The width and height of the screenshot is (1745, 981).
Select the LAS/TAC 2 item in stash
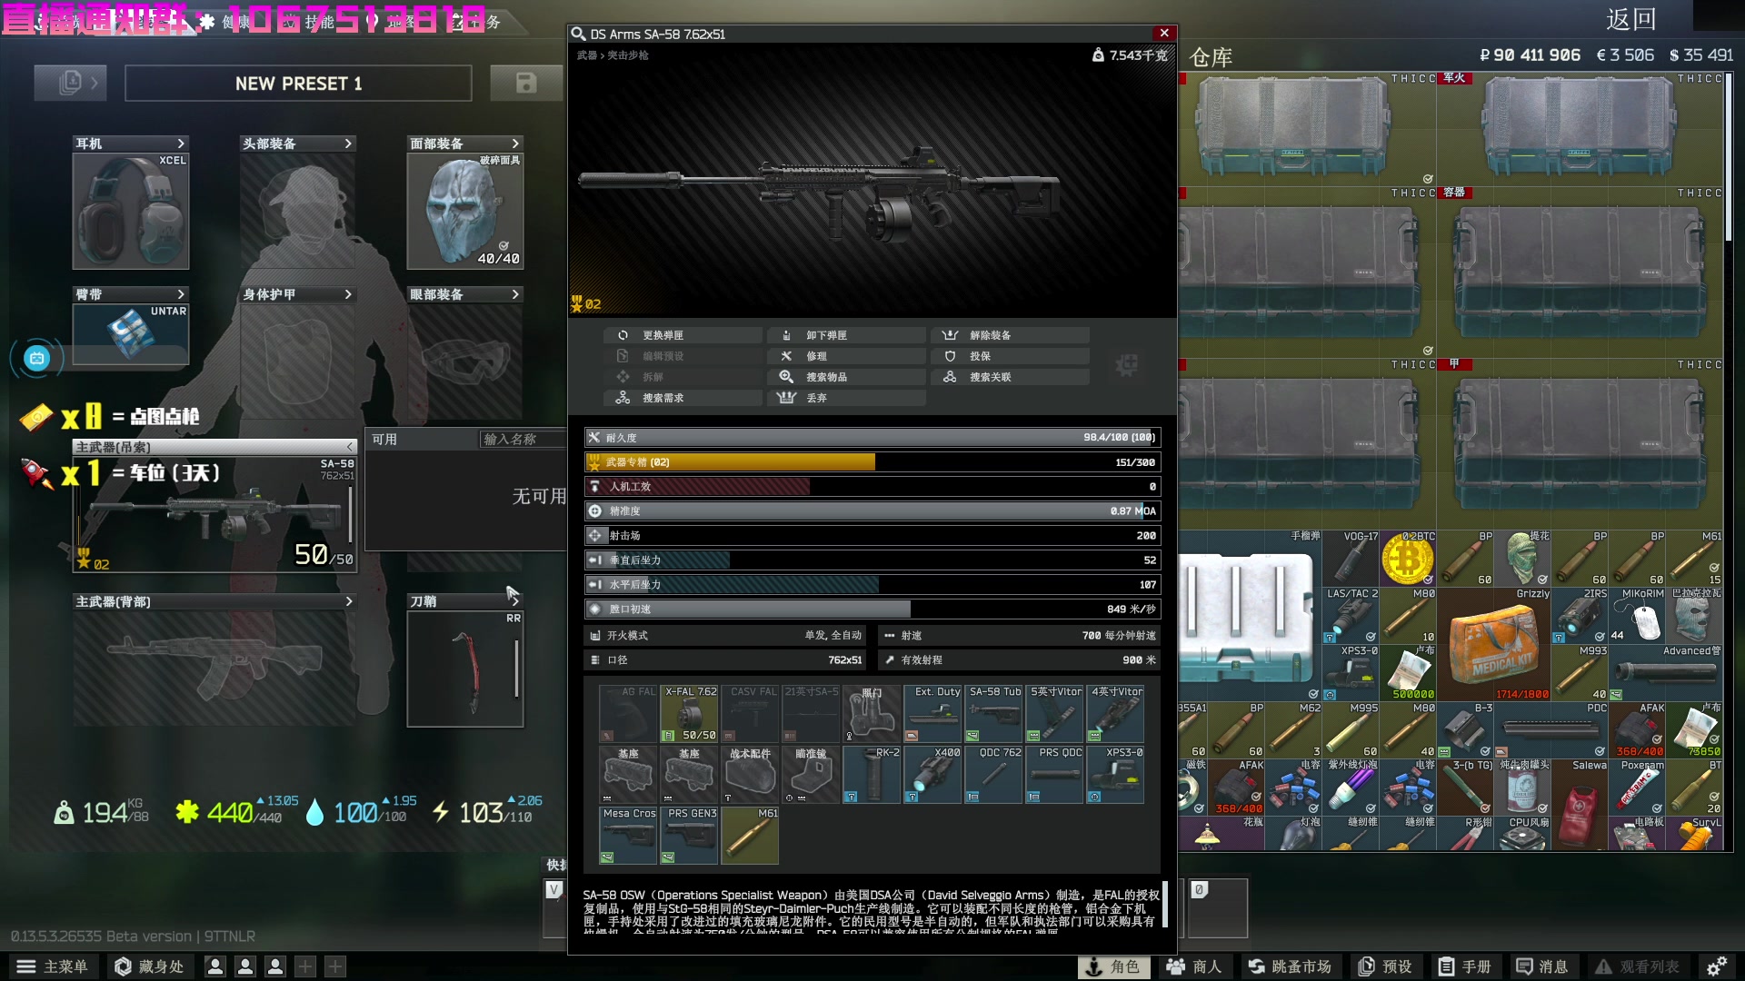[x=1351, y=615]
